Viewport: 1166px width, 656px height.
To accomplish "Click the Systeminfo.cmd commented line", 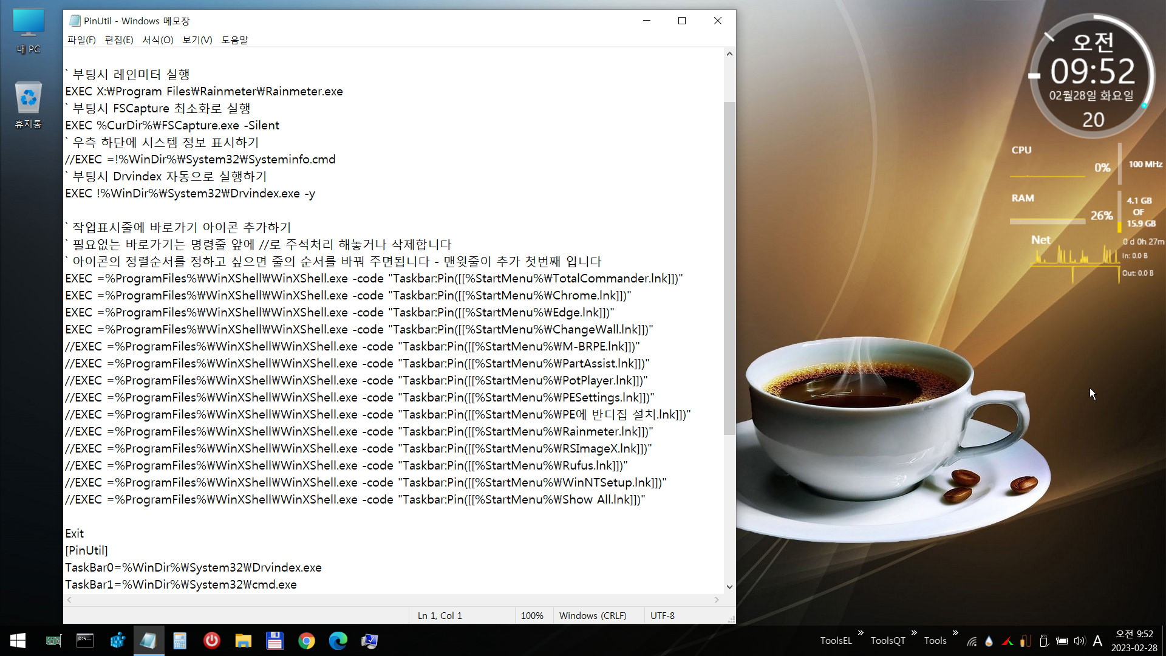I will (x=200, y=160).
